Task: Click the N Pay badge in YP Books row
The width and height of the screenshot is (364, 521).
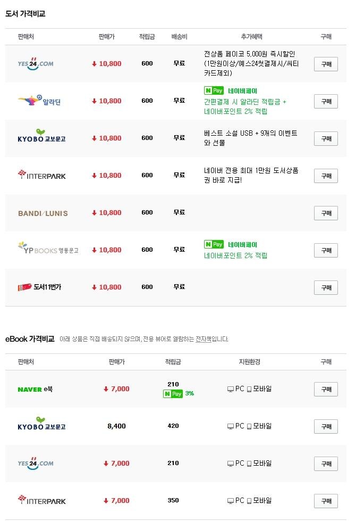Action: pyautogui.click(x=214, y=244)
